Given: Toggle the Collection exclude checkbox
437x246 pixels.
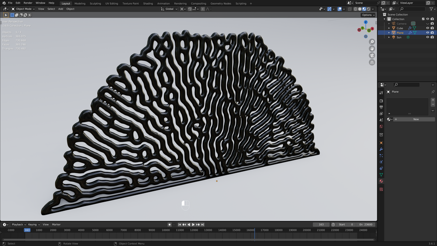Looking at the screenshot, I should click(x=423, y=19).
